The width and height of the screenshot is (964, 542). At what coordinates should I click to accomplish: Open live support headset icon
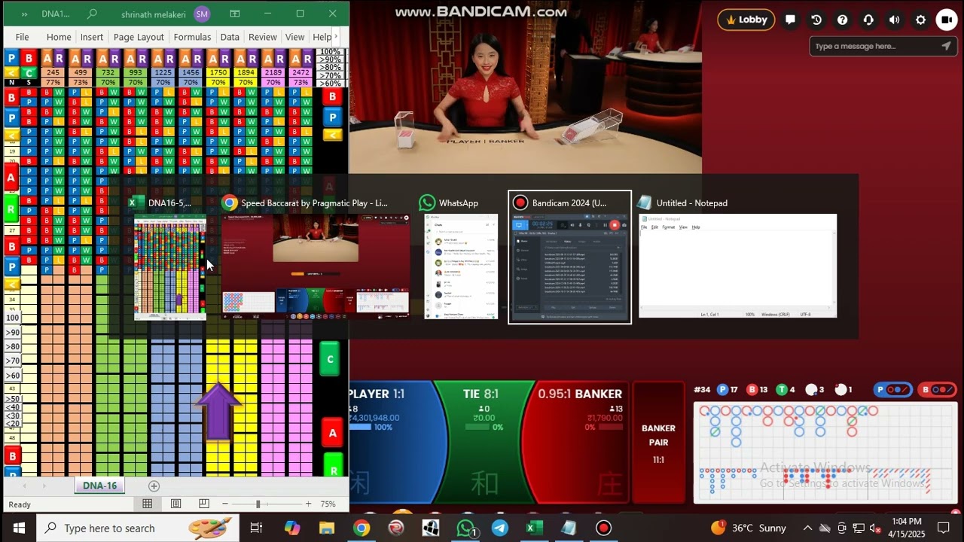(868, 20)
